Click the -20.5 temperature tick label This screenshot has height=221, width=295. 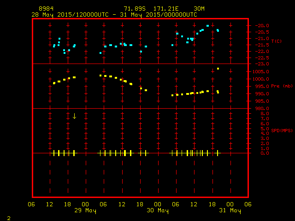(262, 32)
